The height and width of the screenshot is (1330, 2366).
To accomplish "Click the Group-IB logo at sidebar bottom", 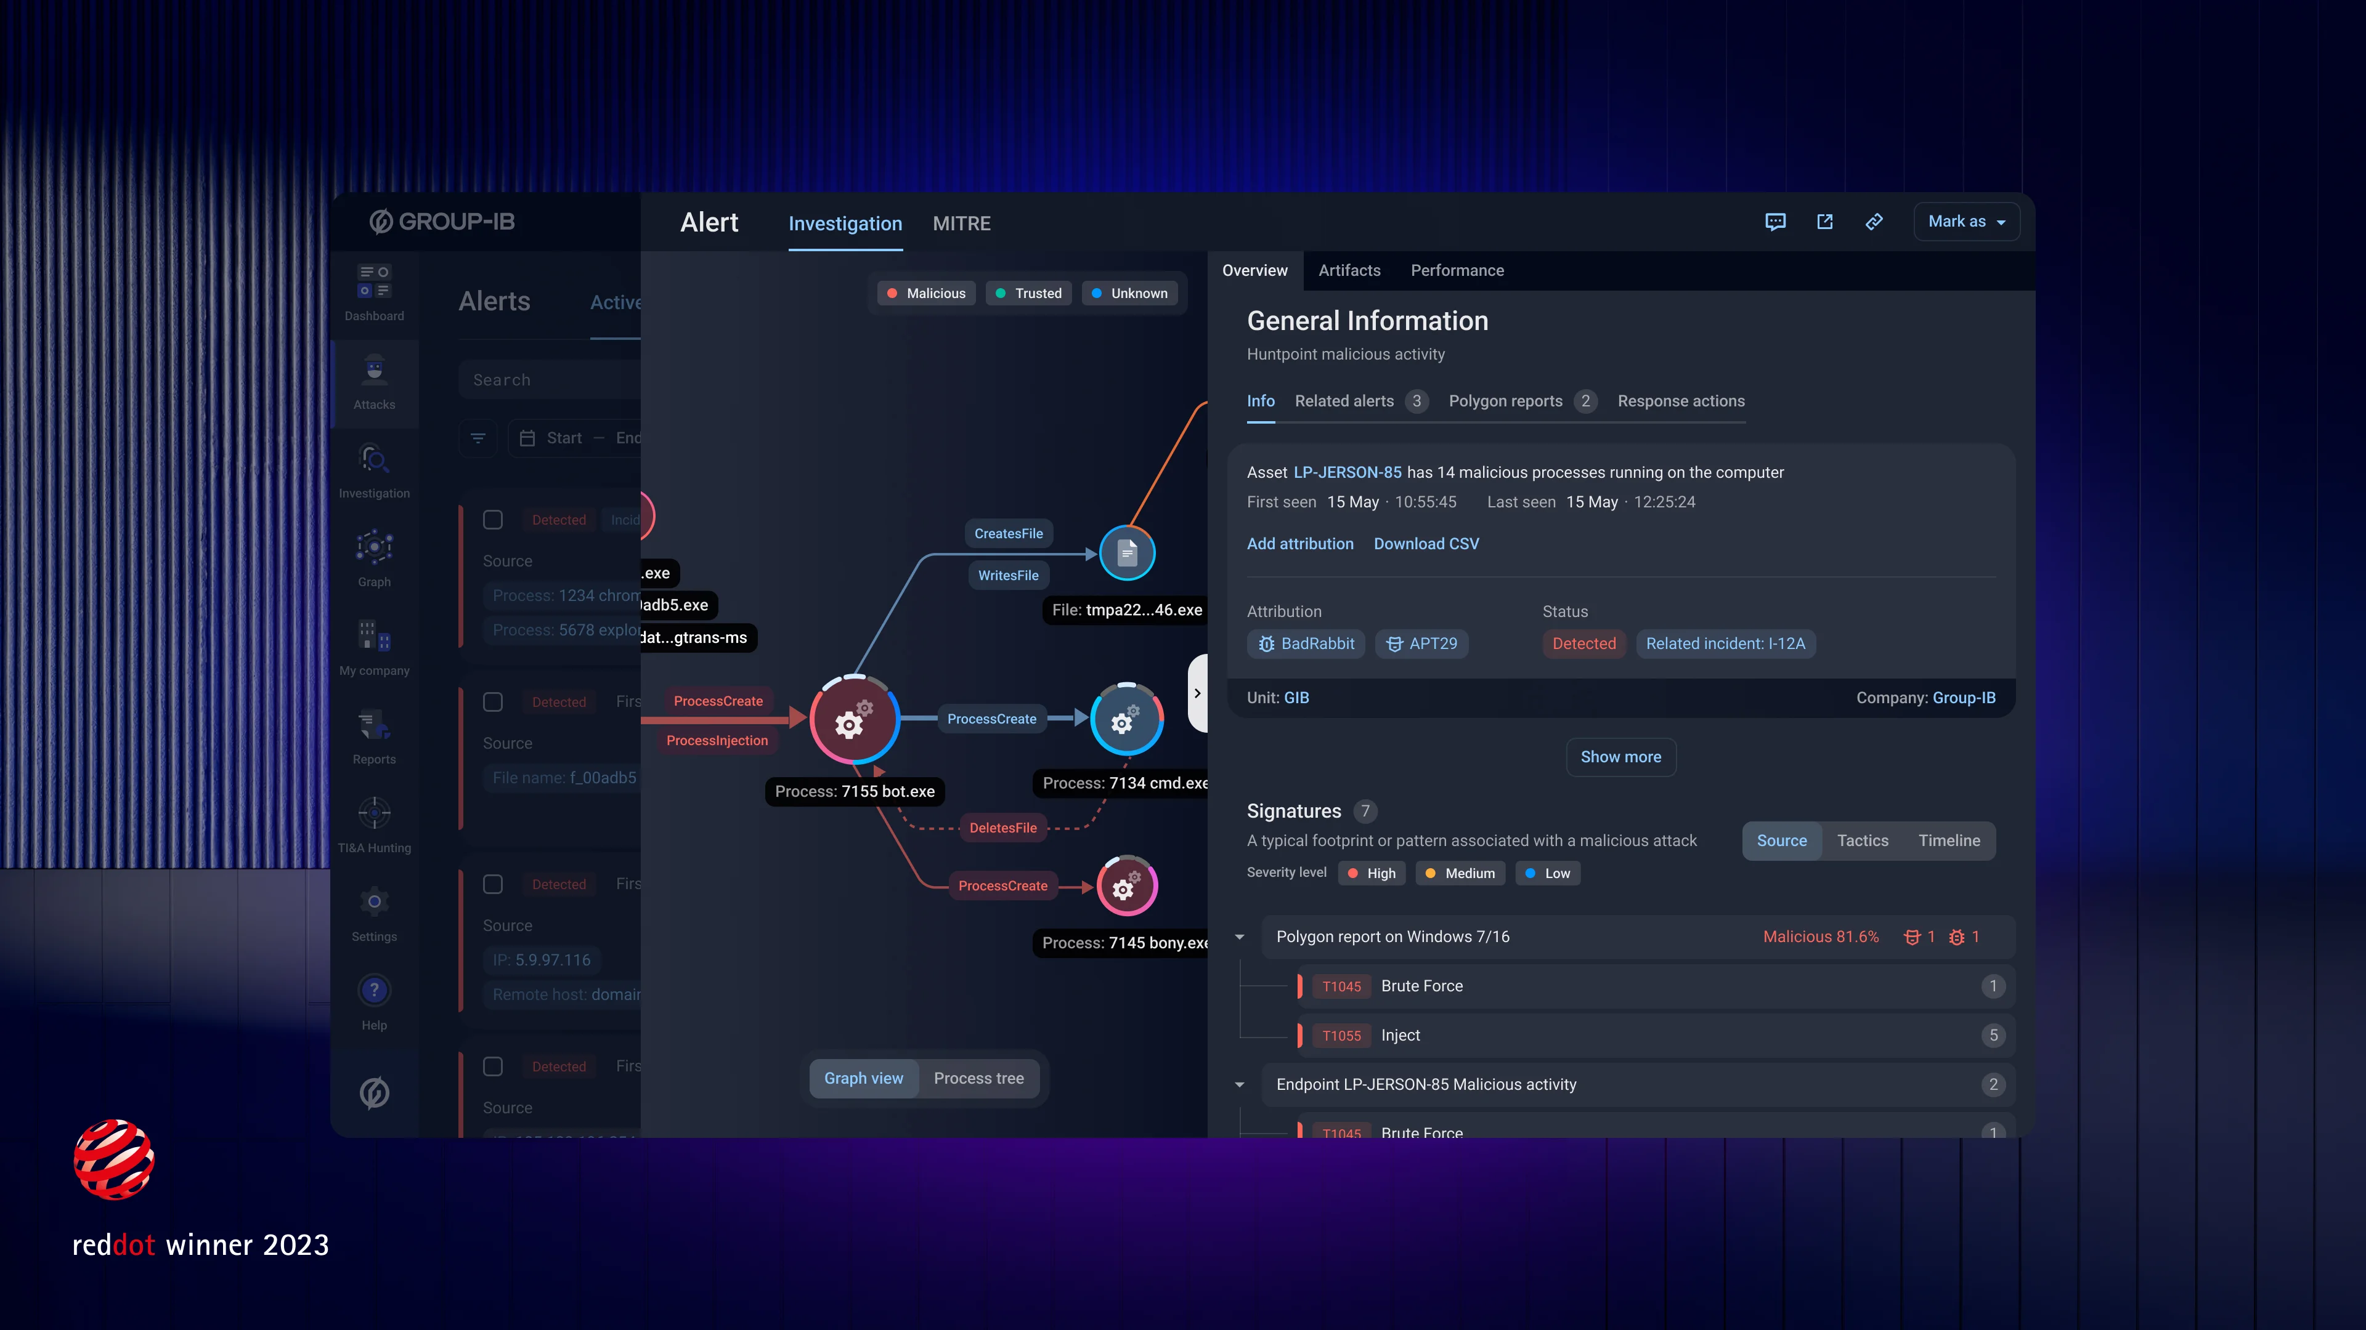I will (x=374, y=1093).
